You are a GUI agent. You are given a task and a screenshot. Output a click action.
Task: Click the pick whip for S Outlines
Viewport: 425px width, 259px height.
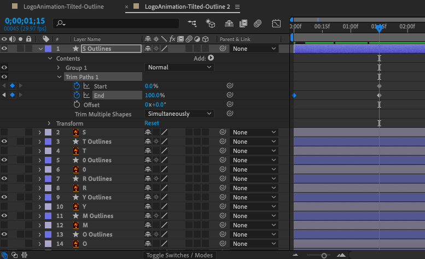coord(223,49)
